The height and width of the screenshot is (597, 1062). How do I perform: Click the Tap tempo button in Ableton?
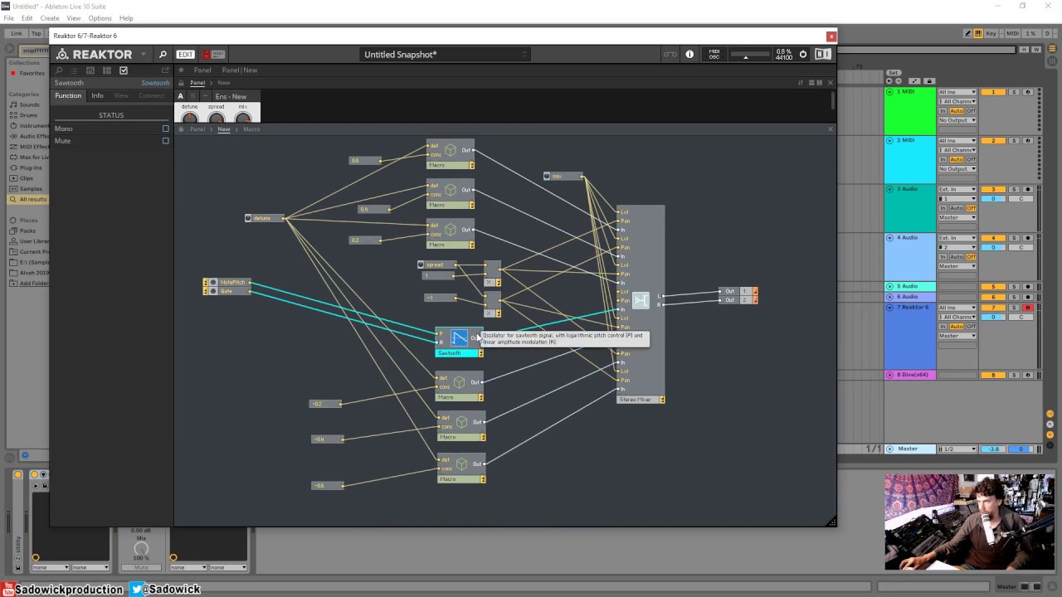pyautogui.click(x=37, y=33)
